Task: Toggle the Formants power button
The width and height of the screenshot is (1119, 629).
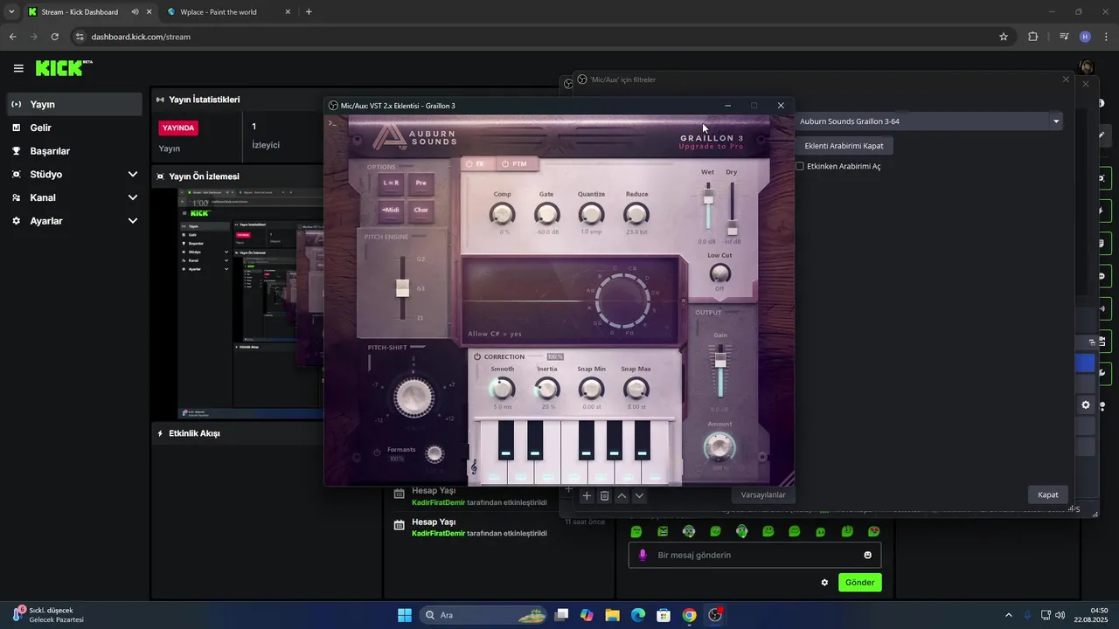Action: pyautogui.click(x=378, y=453)
